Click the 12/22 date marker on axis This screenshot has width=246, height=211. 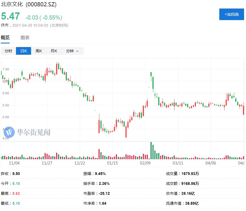pyautogui.click(x=80, y=163)
